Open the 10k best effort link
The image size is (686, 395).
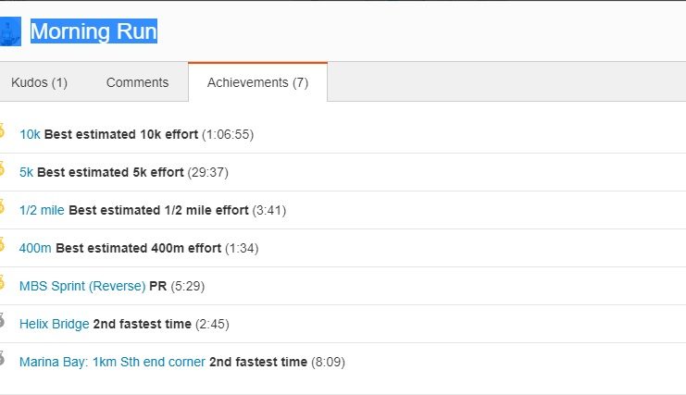coord(30,134)
